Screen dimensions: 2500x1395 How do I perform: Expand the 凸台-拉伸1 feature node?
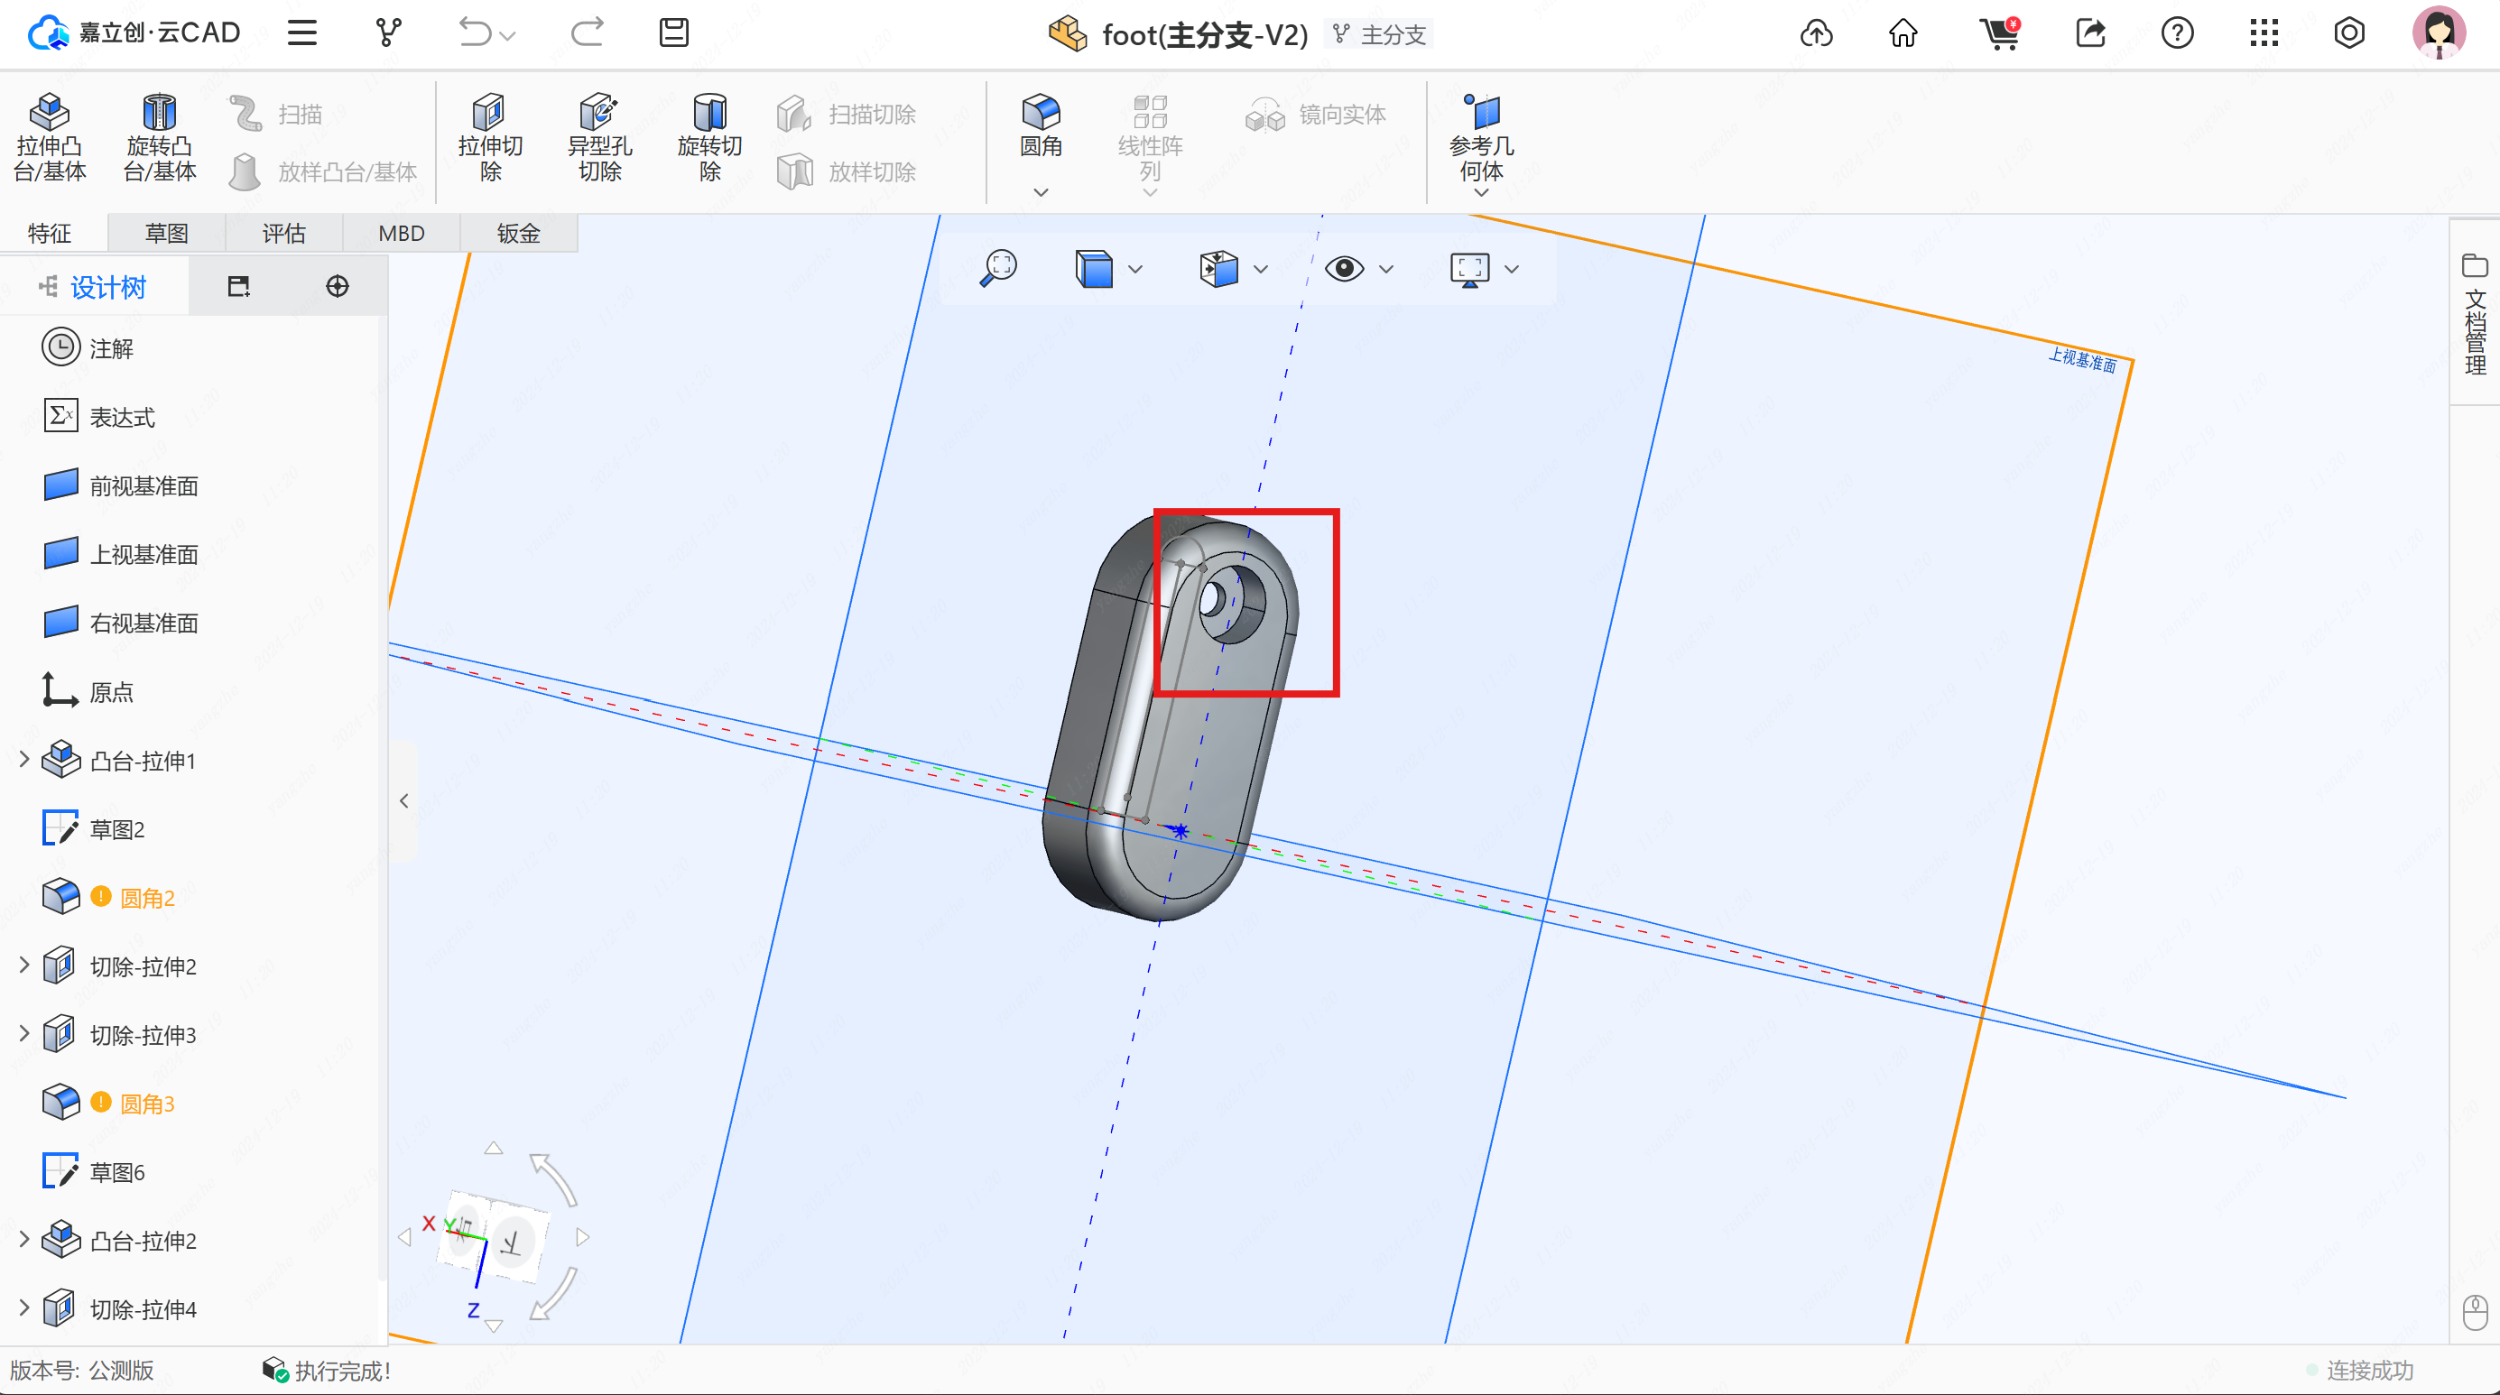(x=24, y=760)
